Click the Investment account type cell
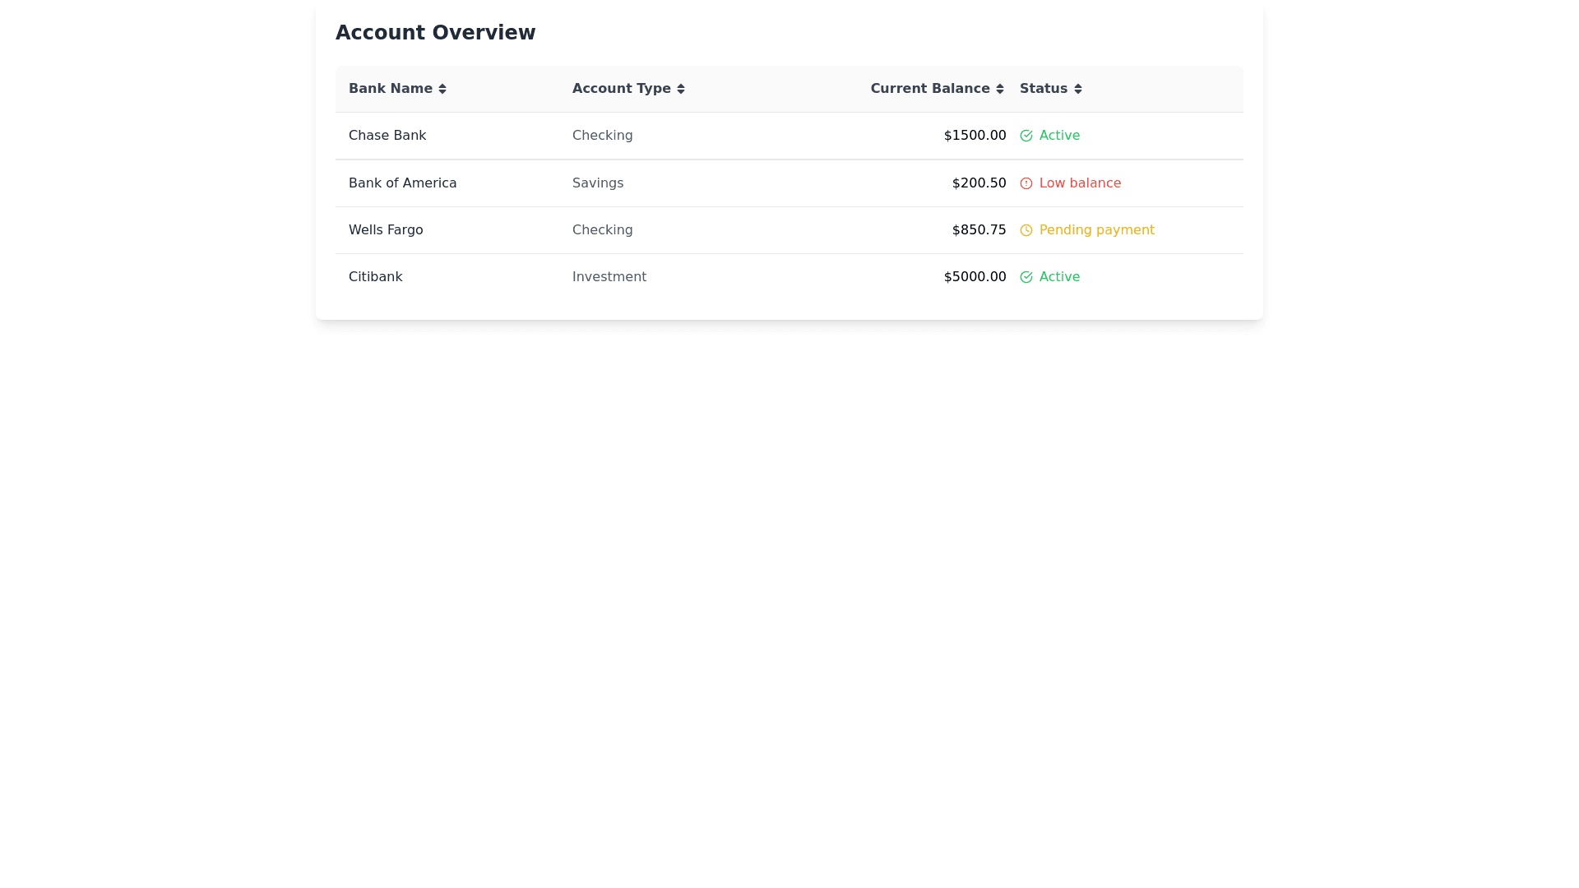 pos(609,277)
